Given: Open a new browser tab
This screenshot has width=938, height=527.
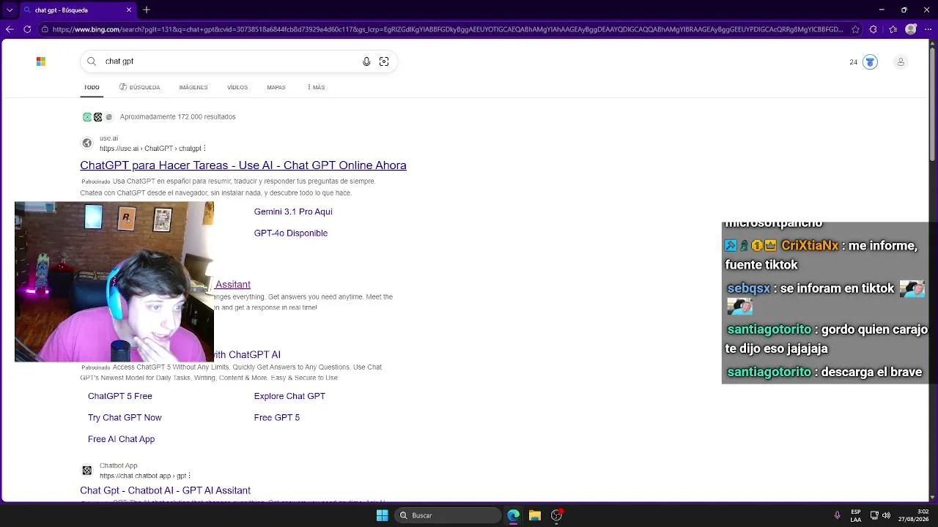Looking at the screenshot, I should coord(147,10).
